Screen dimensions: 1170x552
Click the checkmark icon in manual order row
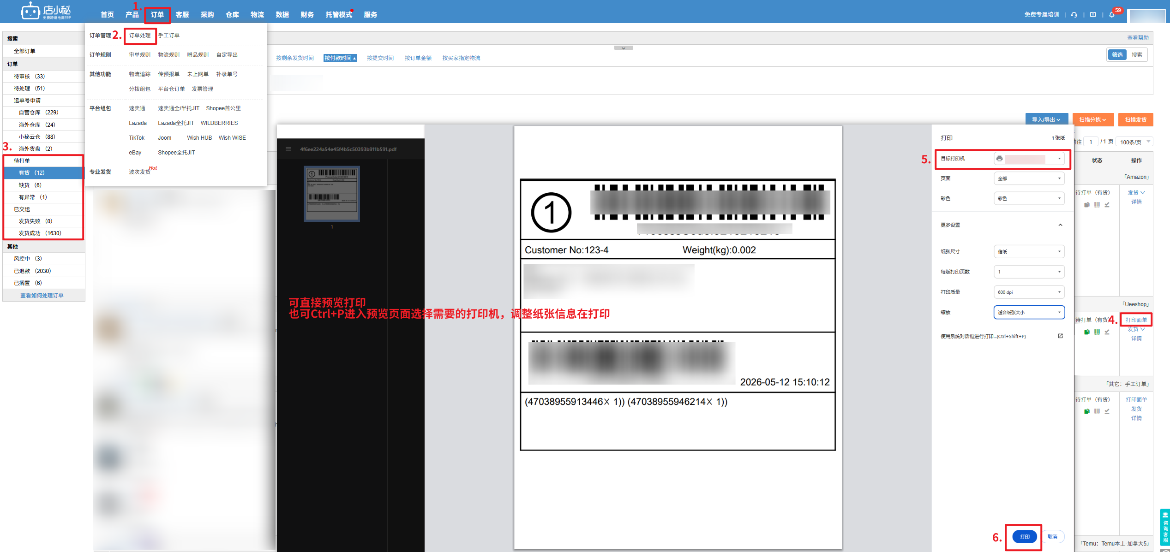click(1107, 411)
